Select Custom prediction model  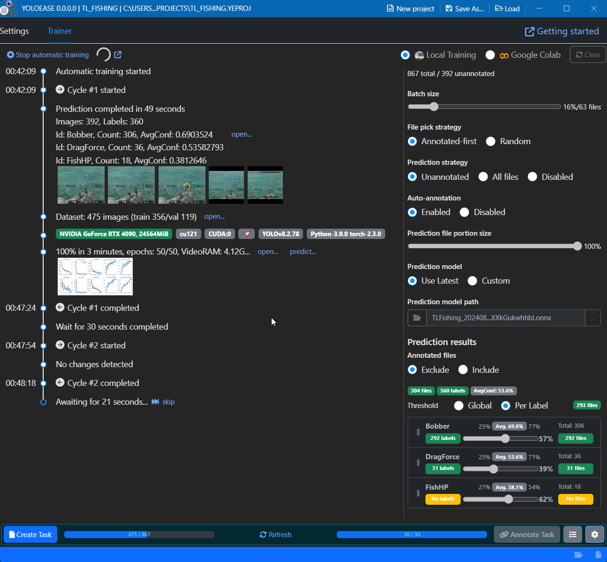click(x=472, y=281)
